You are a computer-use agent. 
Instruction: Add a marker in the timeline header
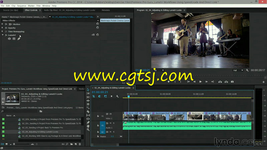[111, 96]
